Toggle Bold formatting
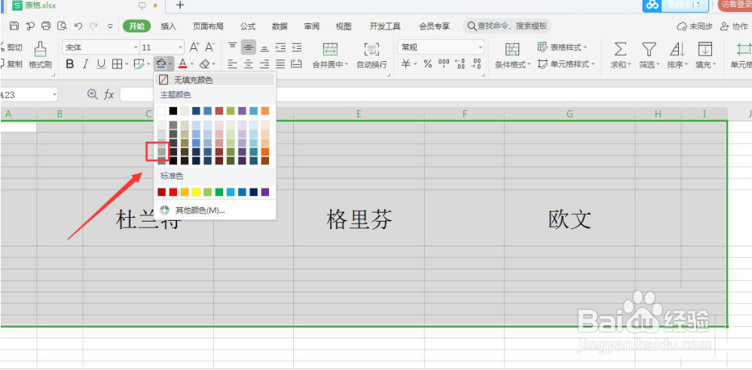The image size is (752, 370). click(70, 64)
